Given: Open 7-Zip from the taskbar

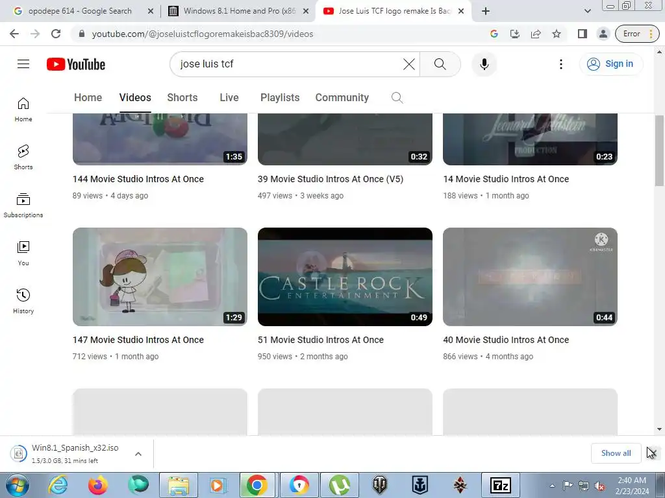Looking at the screenshot, I should click(501, 485).
